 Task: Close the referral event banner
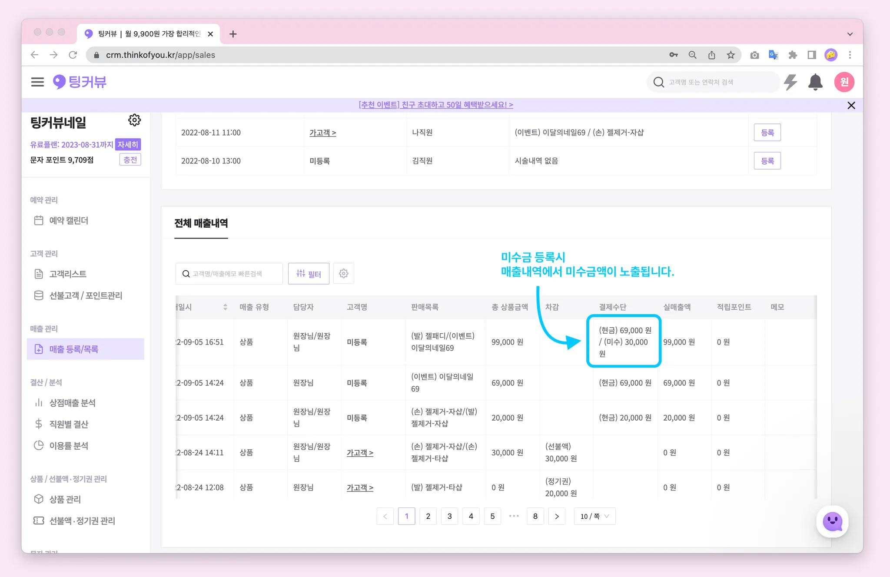coord(851,106)
